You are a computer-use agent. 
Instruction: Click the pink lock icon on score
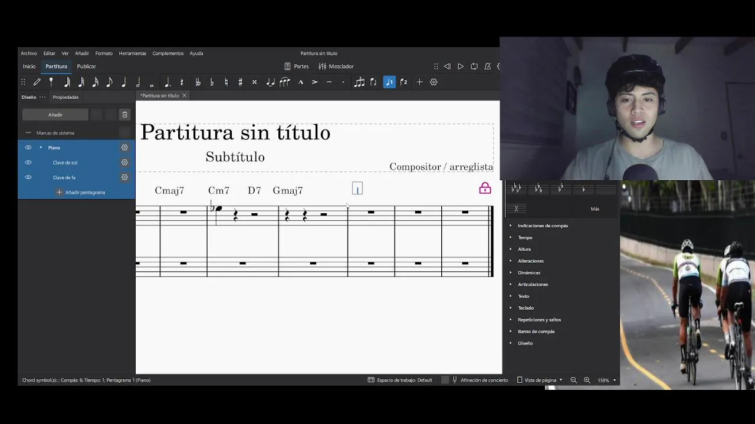tap(485, 188)
